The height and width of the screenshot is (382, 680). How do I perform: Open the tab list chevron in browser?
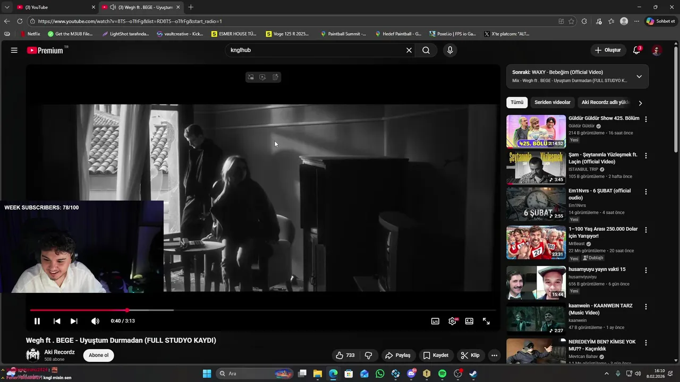pos(7,7)
